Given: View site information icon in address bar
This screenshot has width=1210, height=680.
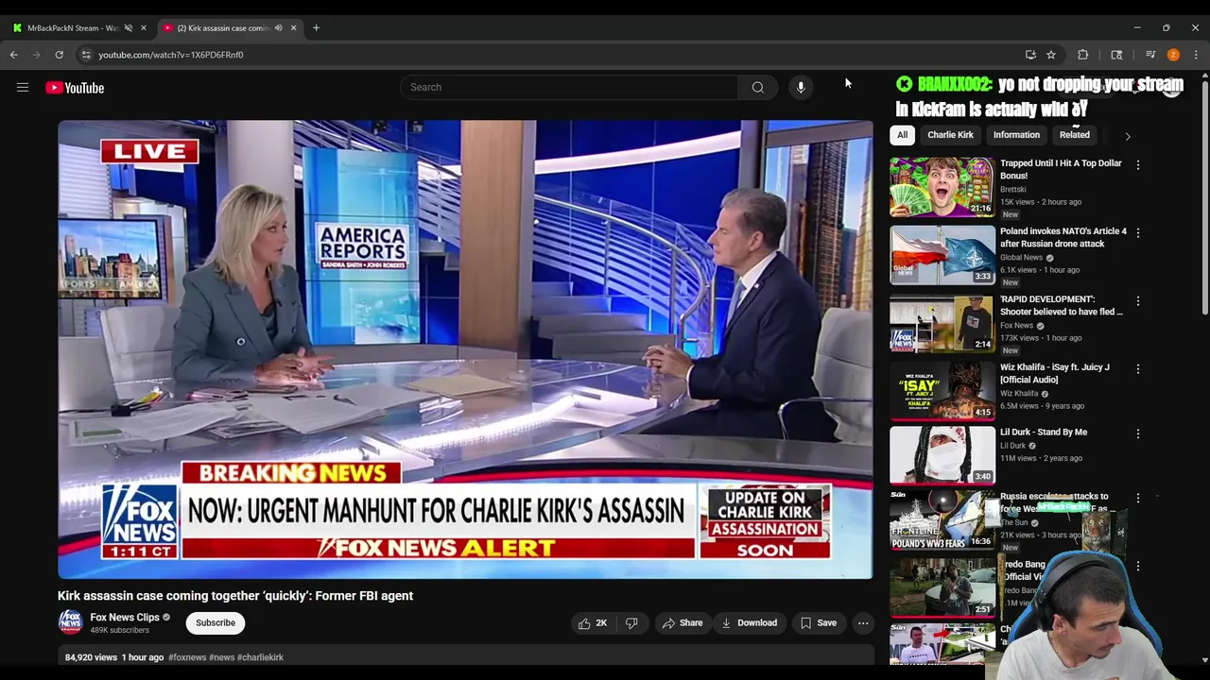Looking at the screenshot, I should (86, 55).
